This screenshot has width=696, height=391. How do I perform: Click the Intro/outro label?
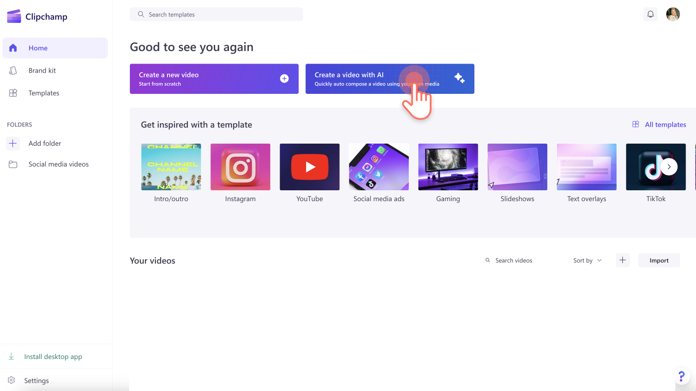tap(171, 199)
